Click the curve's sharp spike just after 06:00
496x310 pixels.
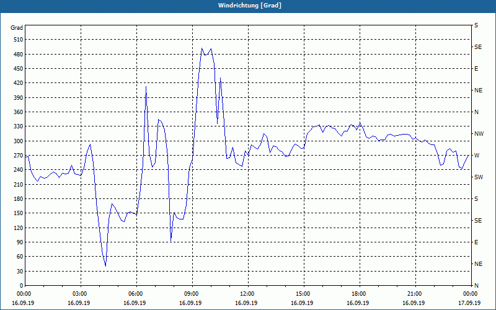pos(146,86)
